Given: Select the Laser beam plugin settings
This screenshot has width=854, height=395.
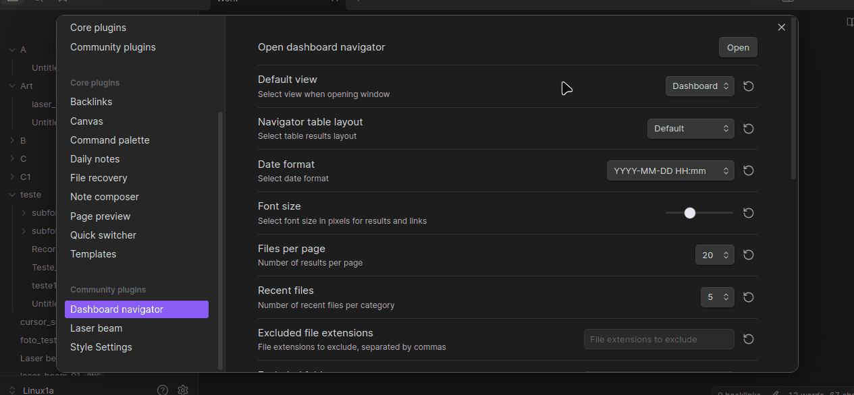Looking at the screenshot, I should [x=97, y=328].
